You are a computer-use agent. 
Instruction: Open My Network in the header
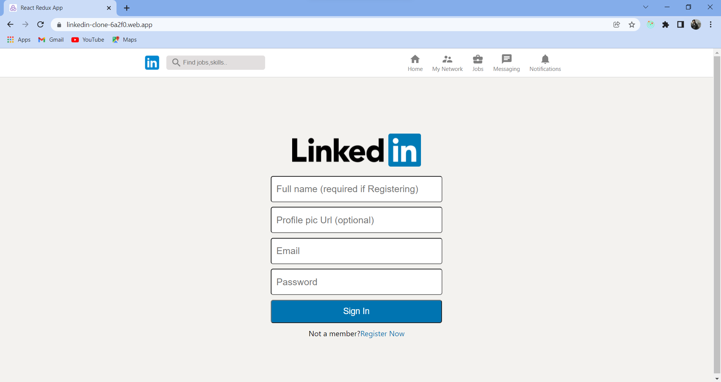(x=447, y=63)
